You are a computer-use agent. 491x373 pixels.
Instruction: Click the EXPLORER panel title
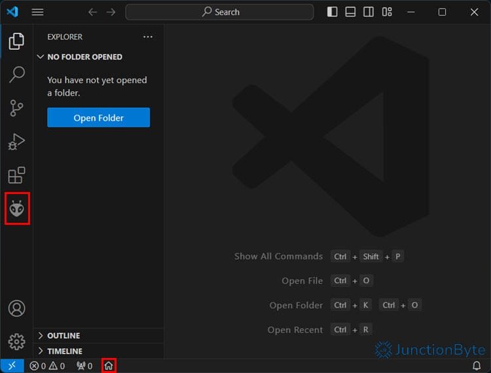click(65, 37)
